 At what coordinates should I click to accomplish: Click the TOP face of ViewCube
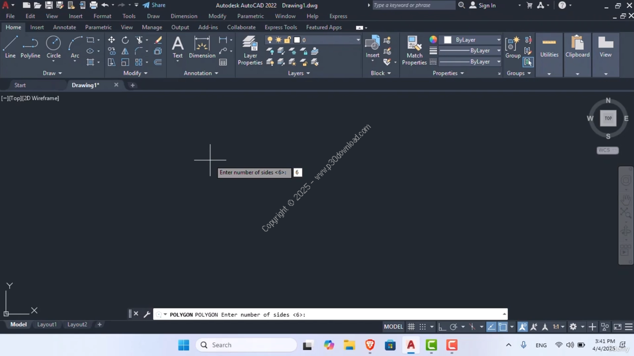click(608, 118)
